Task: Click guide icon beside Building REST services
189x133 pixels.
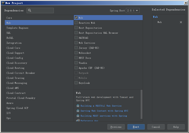Action: click(78, 116)
